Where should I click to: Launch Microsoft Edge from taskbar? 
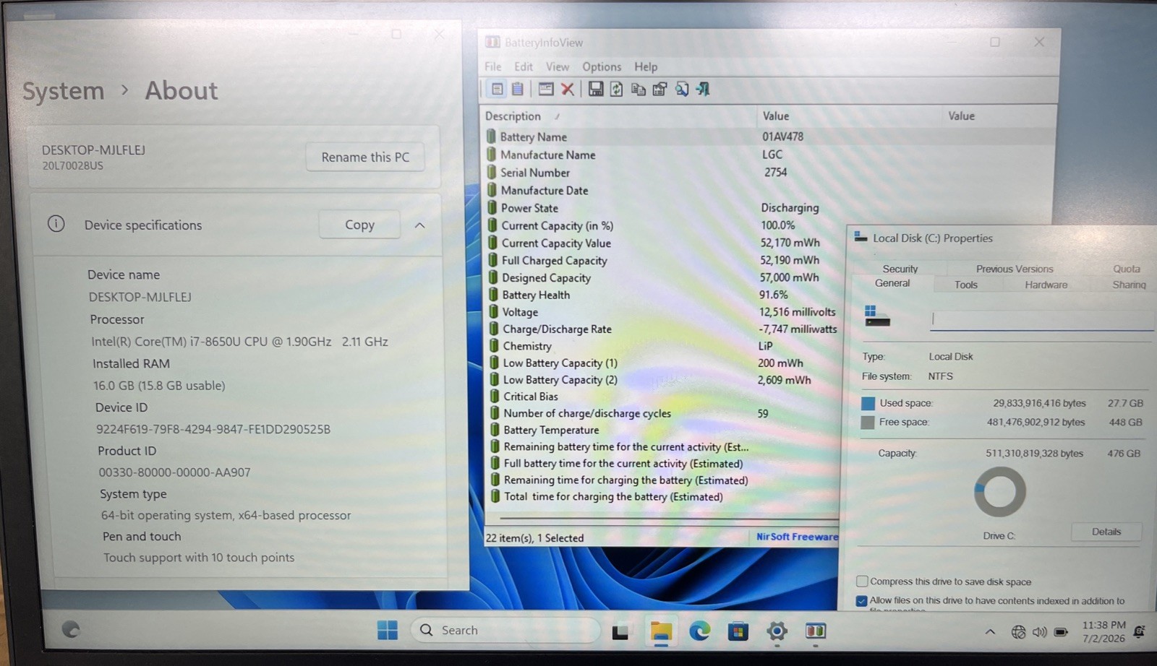(699, 631)
